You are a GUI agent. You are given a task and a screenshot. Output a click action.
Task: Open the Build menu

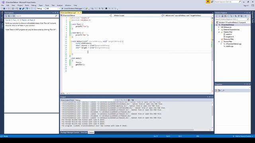[x=27, y=5]
